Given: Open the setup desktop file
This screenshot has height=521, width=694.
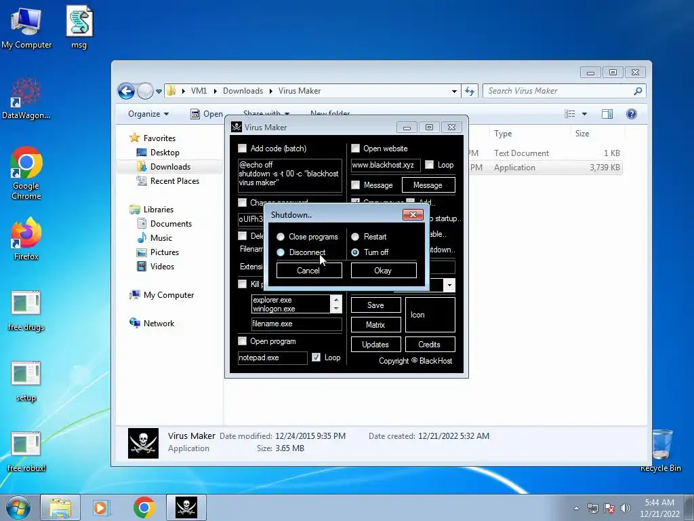Looking at the screenshot, I should (26, 381).
